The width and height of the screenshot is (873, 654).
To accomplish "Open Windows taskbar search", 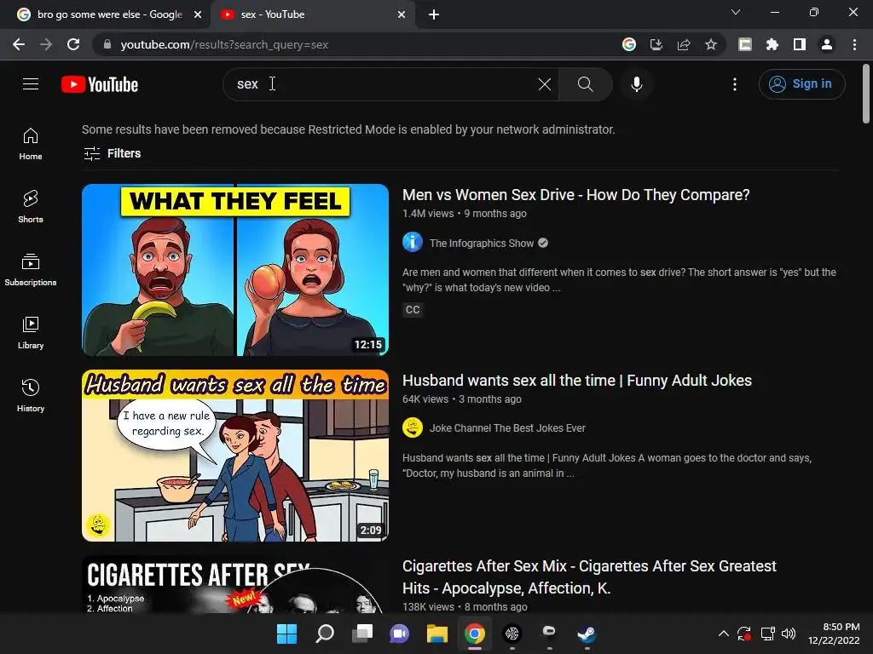I will point(325,634).
